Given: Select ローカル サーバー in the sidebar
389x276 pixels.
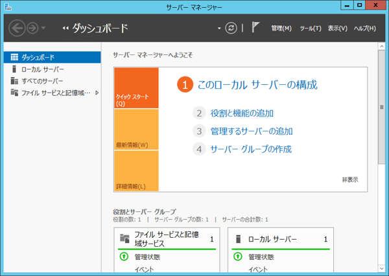Looking at the screenshot, I should 53,69.
